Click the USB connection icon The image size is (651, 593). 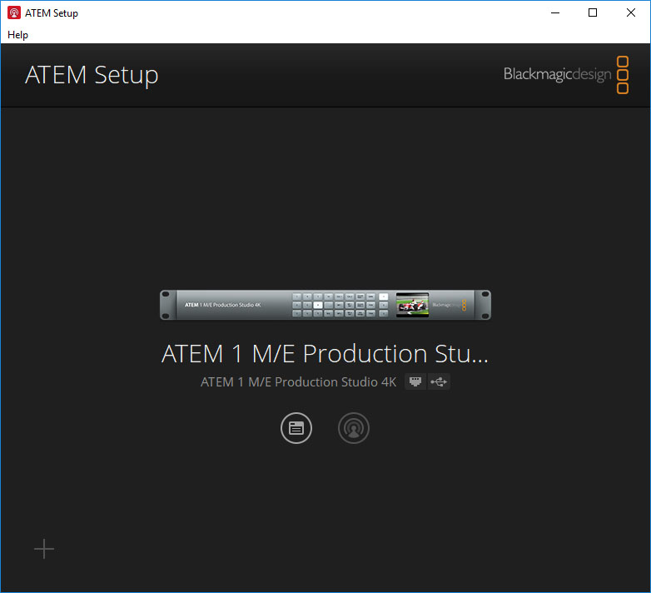(x=439, y=381)
